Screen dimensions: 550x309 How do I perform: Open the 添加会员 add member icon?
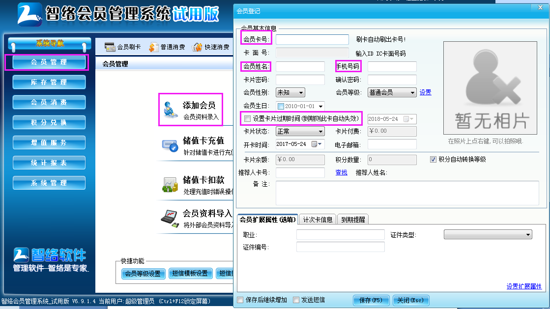coord(170,111)
